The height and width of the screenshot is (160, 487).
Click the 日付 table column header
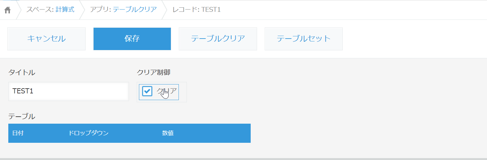18,133
